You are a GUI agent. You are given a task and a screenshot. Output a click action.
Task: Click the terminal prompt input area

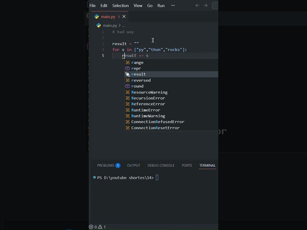(157, 178)
